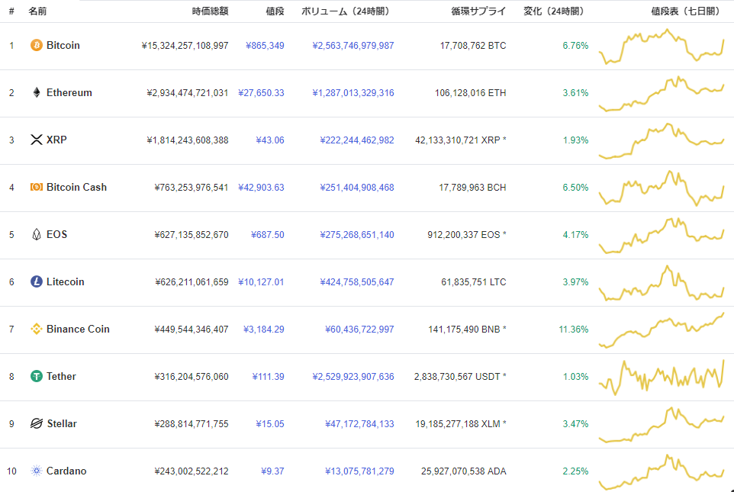Viewport: 734px width, 492px height.
Task: Open Ethereum price link ¥27,650.33
Action: click(261, 93)
